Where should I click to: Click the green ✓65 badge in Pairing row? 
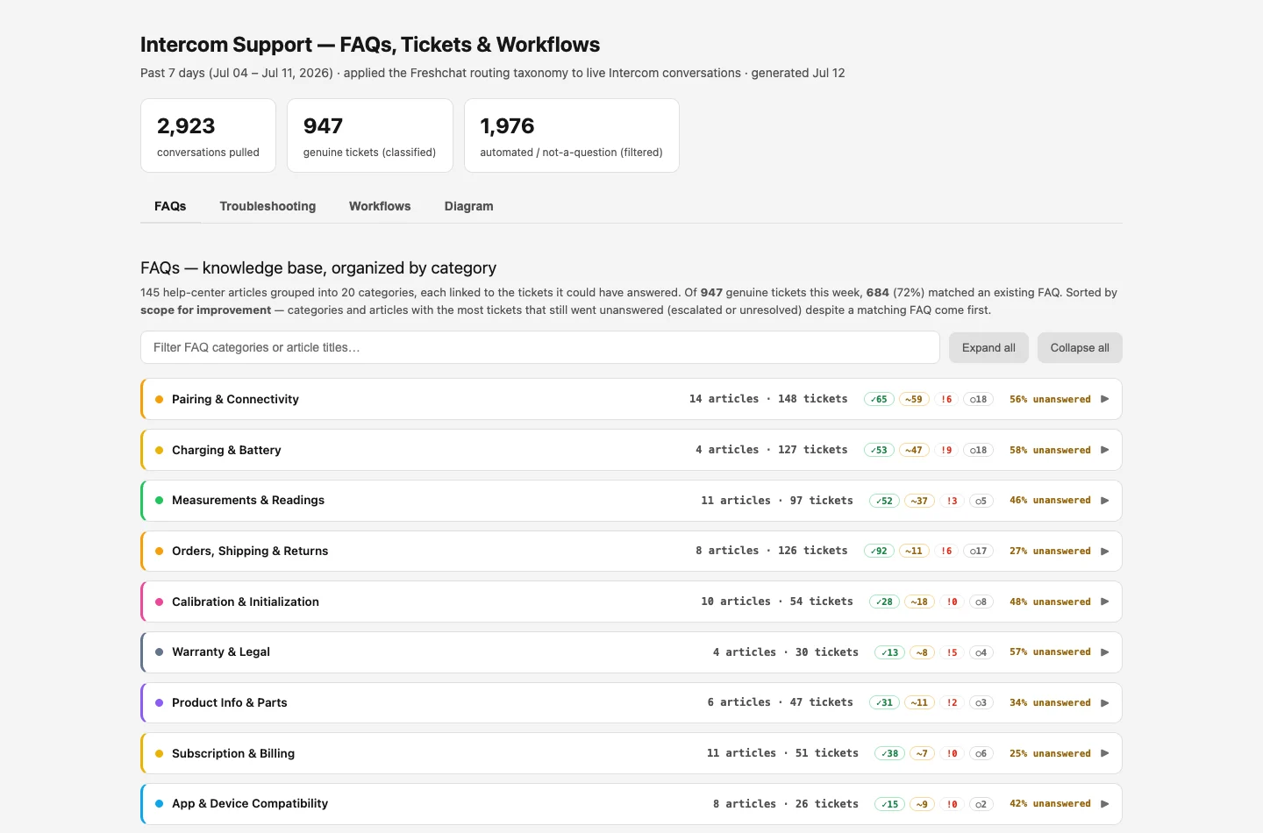[879, 399]
